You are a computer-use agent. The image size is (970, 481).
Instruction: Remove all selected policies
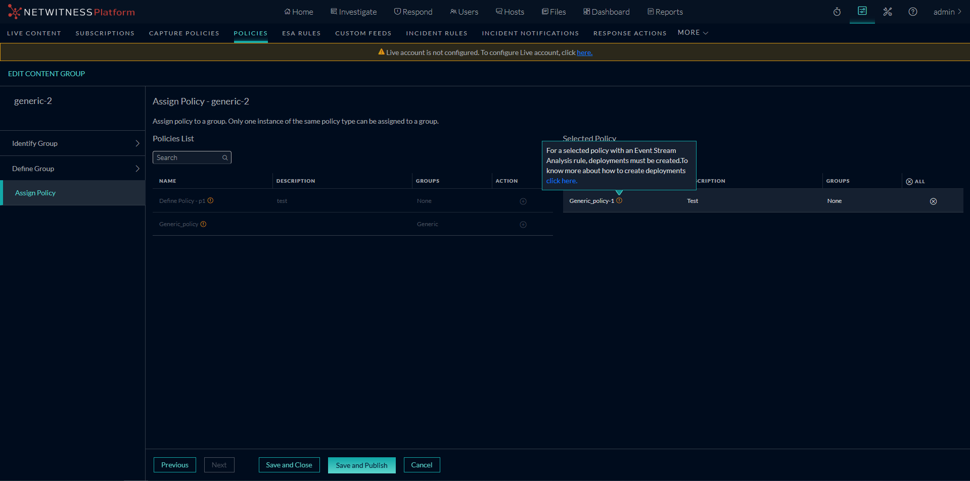[915, 181]
